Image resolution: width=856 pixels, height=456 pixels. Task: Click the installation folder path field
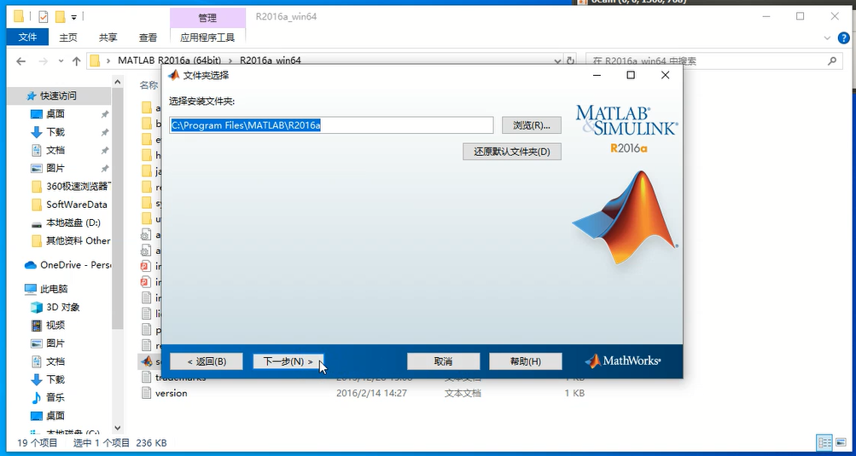point(331,125)
